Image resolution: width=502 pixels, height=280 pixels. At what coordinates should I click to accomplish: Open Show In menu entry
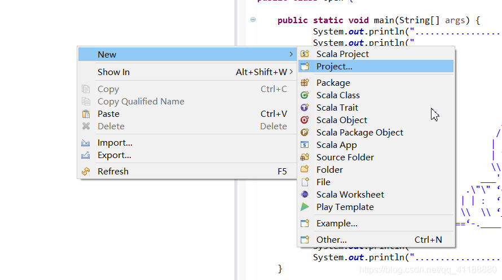[187, 72]
